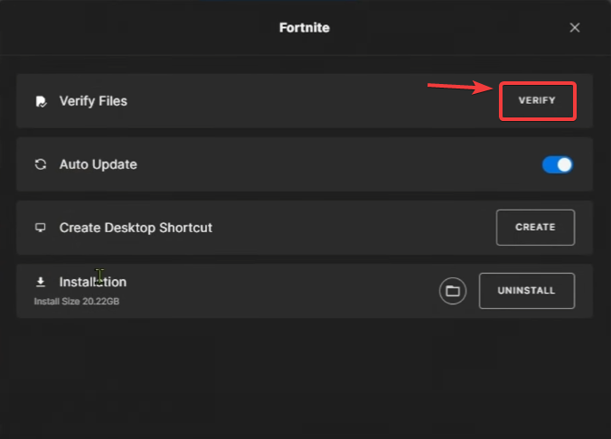This screenshot has width=611, height=439.
Task: Click the Installation heading text
Action: [x=92, y=282]
